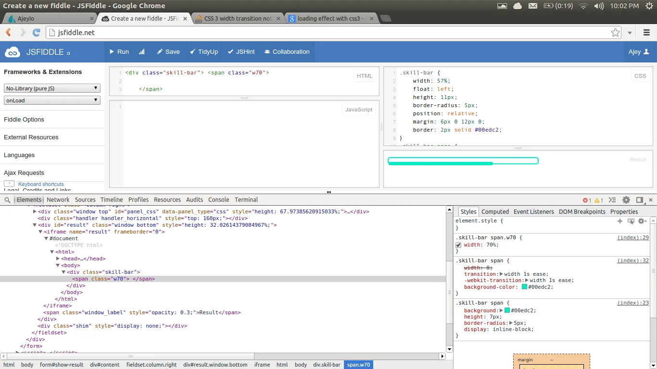The height and width of the screenshot is (369, 657).
Task: Open the (index):32 source link
Action: click(x=633, y=261)
